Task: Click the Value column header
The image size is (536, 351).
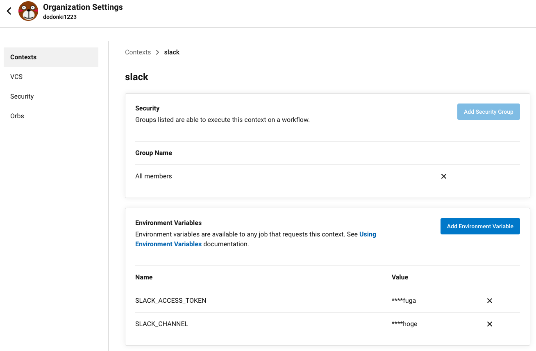Action: click(x=400, y=277)
